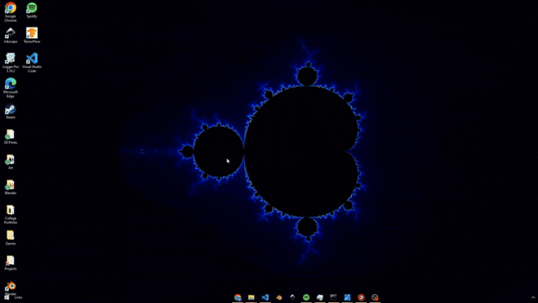The image size is (538, 303).
Task: Launch Blender from the taskbar
Action: pyautogui.click(x=279, y=297)
